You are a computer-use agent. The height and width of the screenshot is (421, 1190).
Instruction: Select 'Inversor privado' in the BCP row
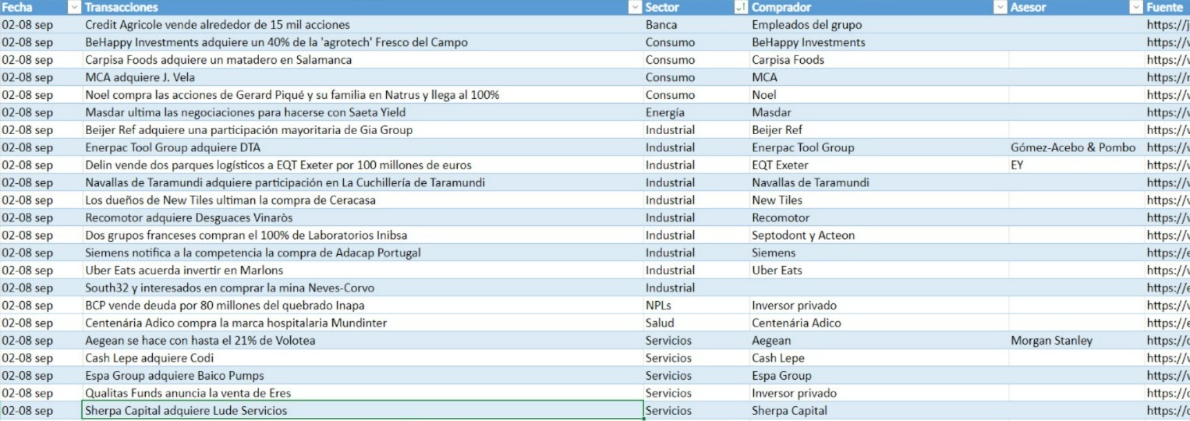coord(878,306)
